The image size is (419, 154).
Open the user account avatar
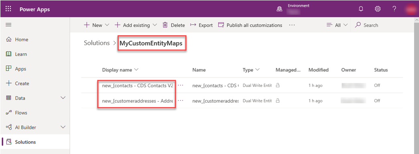(x=411, y=9)
